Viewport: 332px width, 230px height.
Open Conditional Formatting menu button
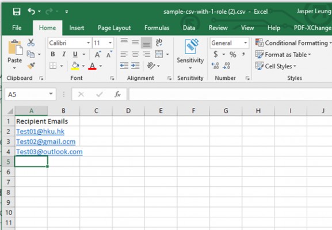click(293, 43)
